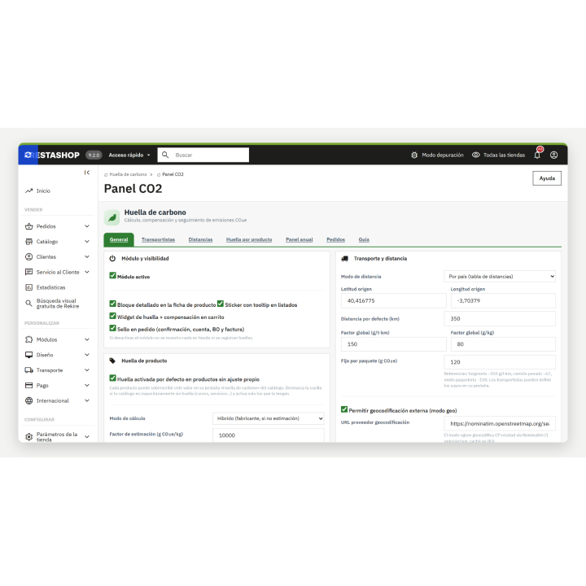Click the debug mode bug icon
The height and width of the screenshot is (586, 586).
click(x=414, y=155)
